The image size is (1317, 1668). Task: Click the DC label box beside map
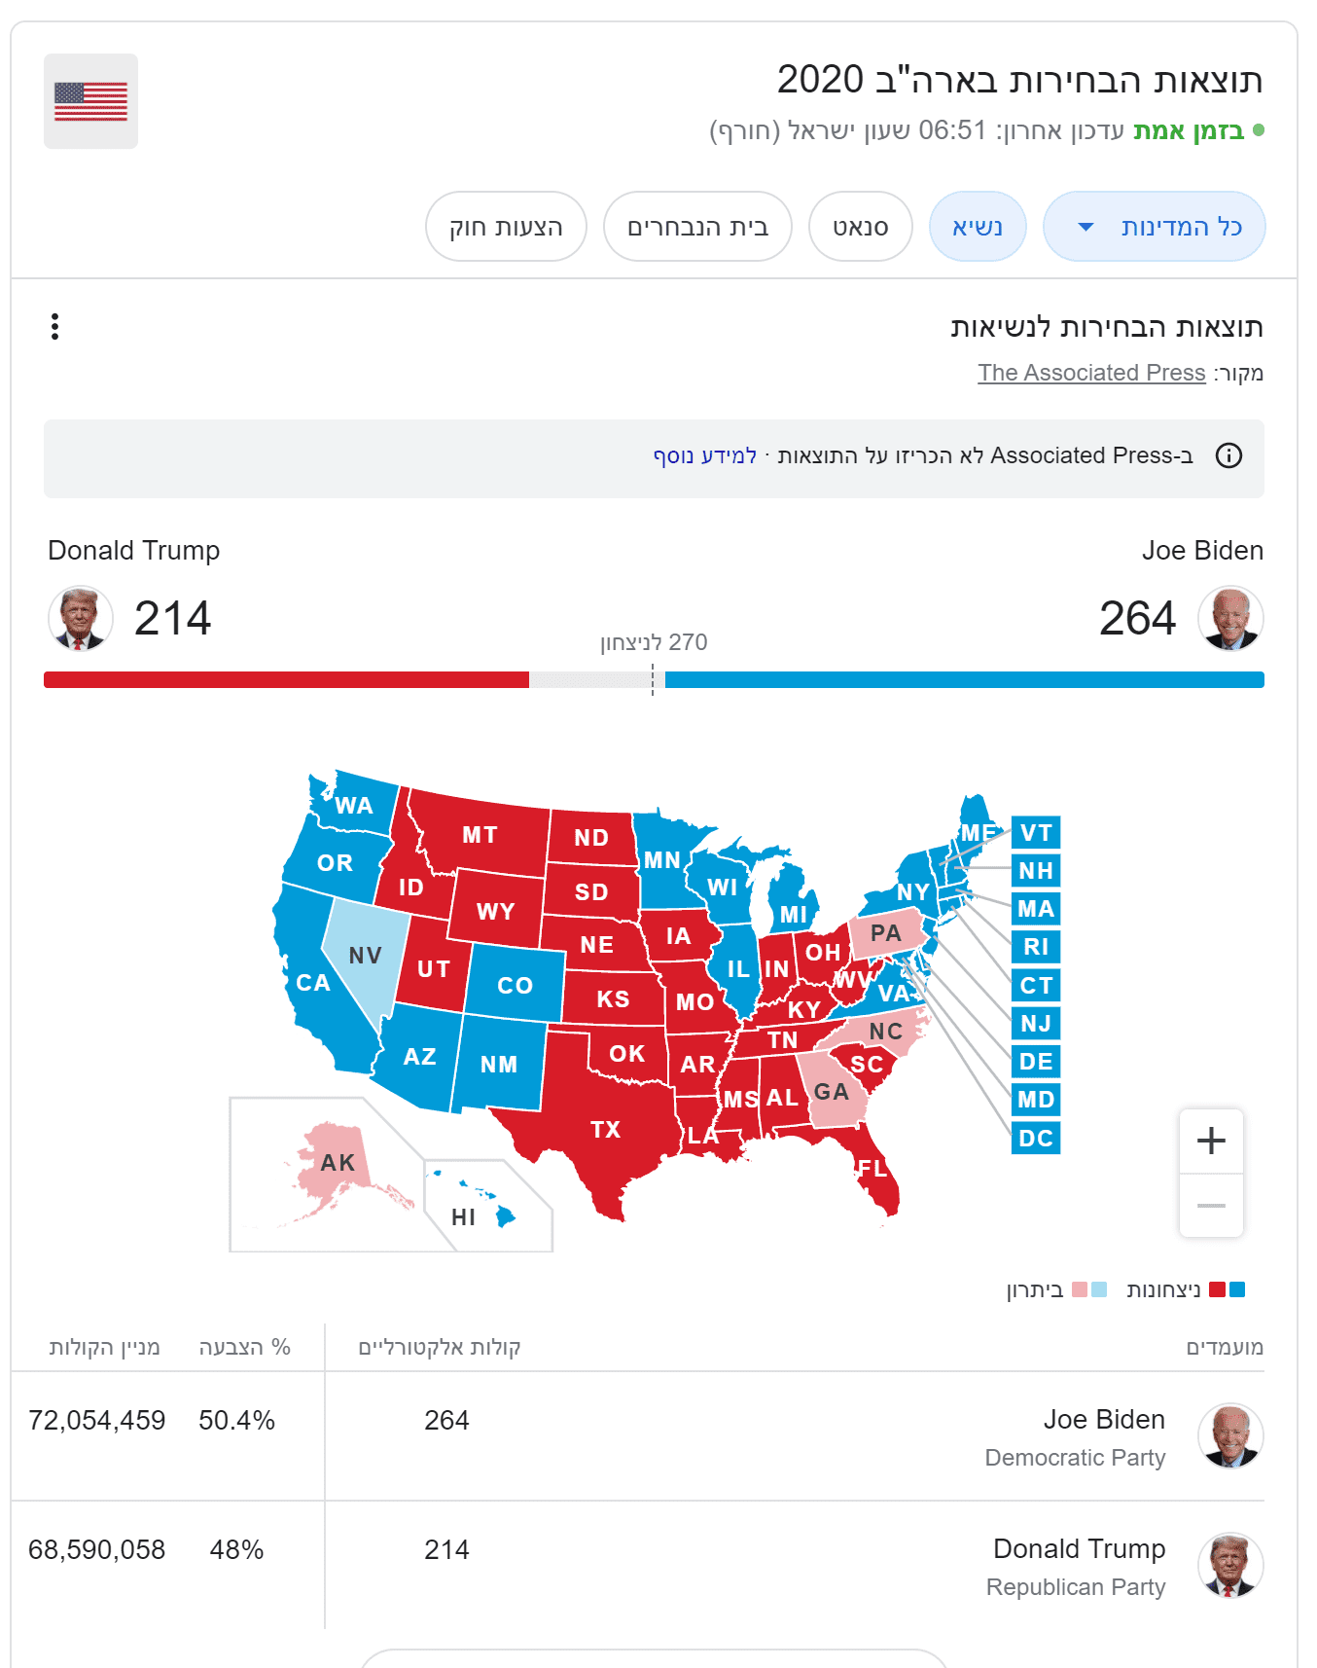1035,1138
